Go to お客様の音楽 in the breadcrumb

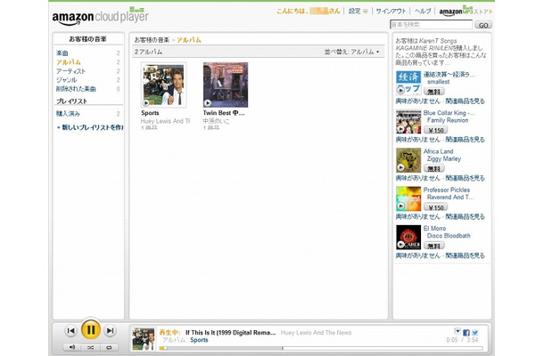click(152, 40)
